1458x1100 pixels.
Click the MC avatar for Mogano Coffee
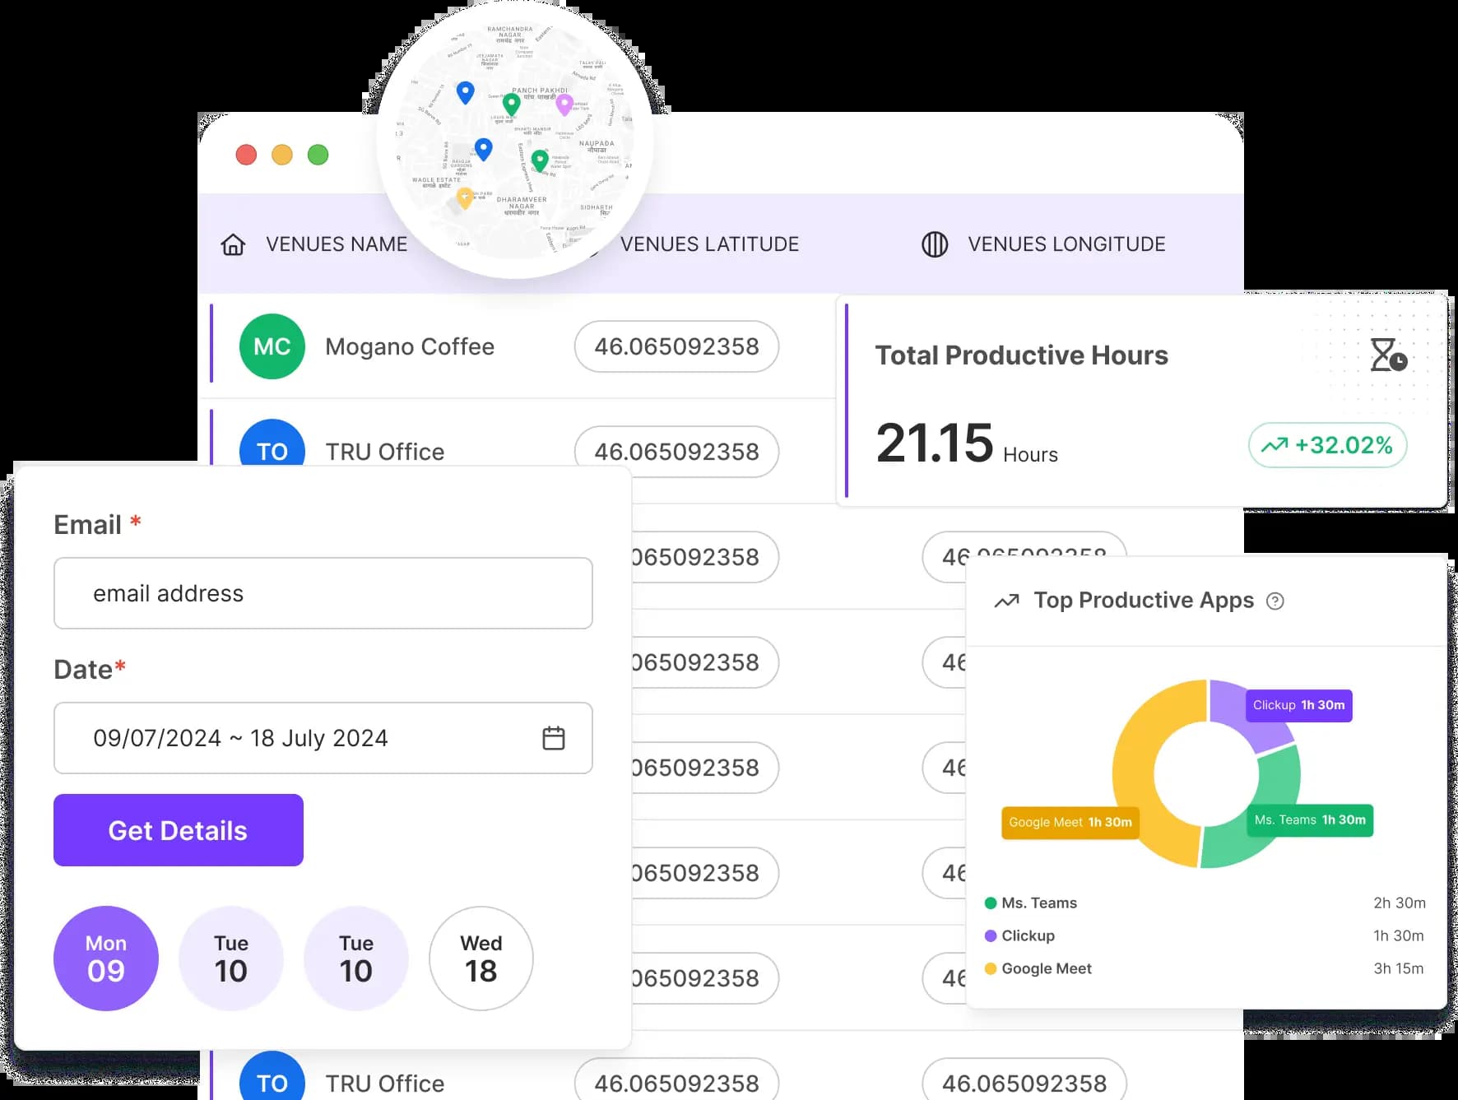point(272,346)
